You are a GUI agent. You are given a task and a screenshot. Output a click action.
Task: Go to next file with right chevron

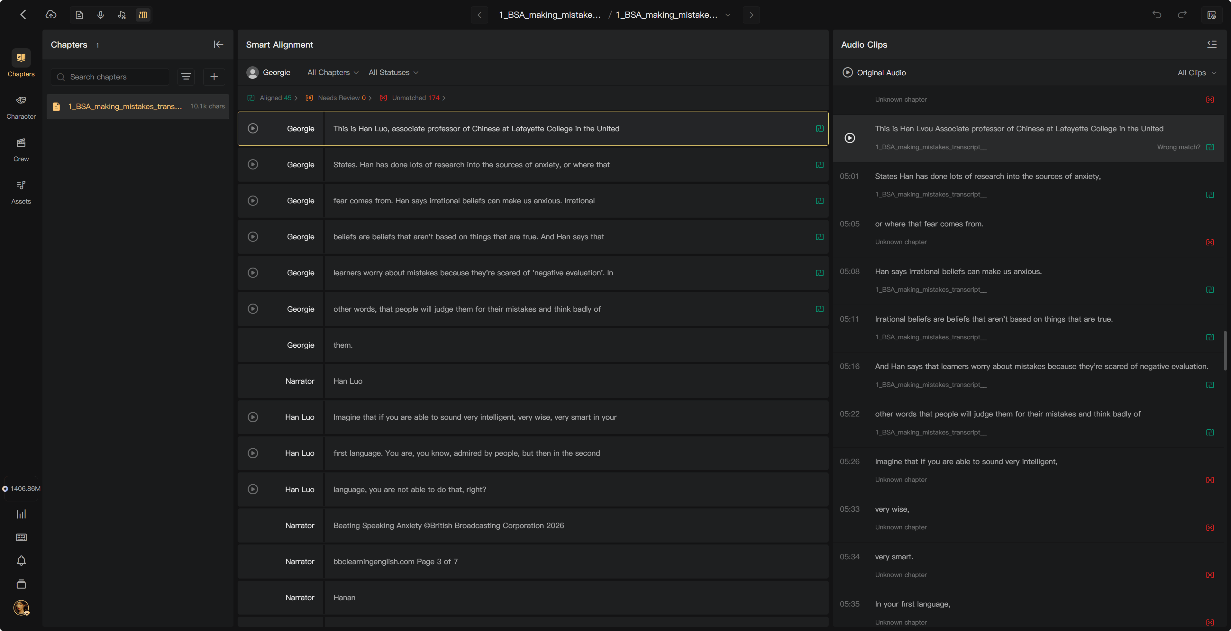(751, 15)
